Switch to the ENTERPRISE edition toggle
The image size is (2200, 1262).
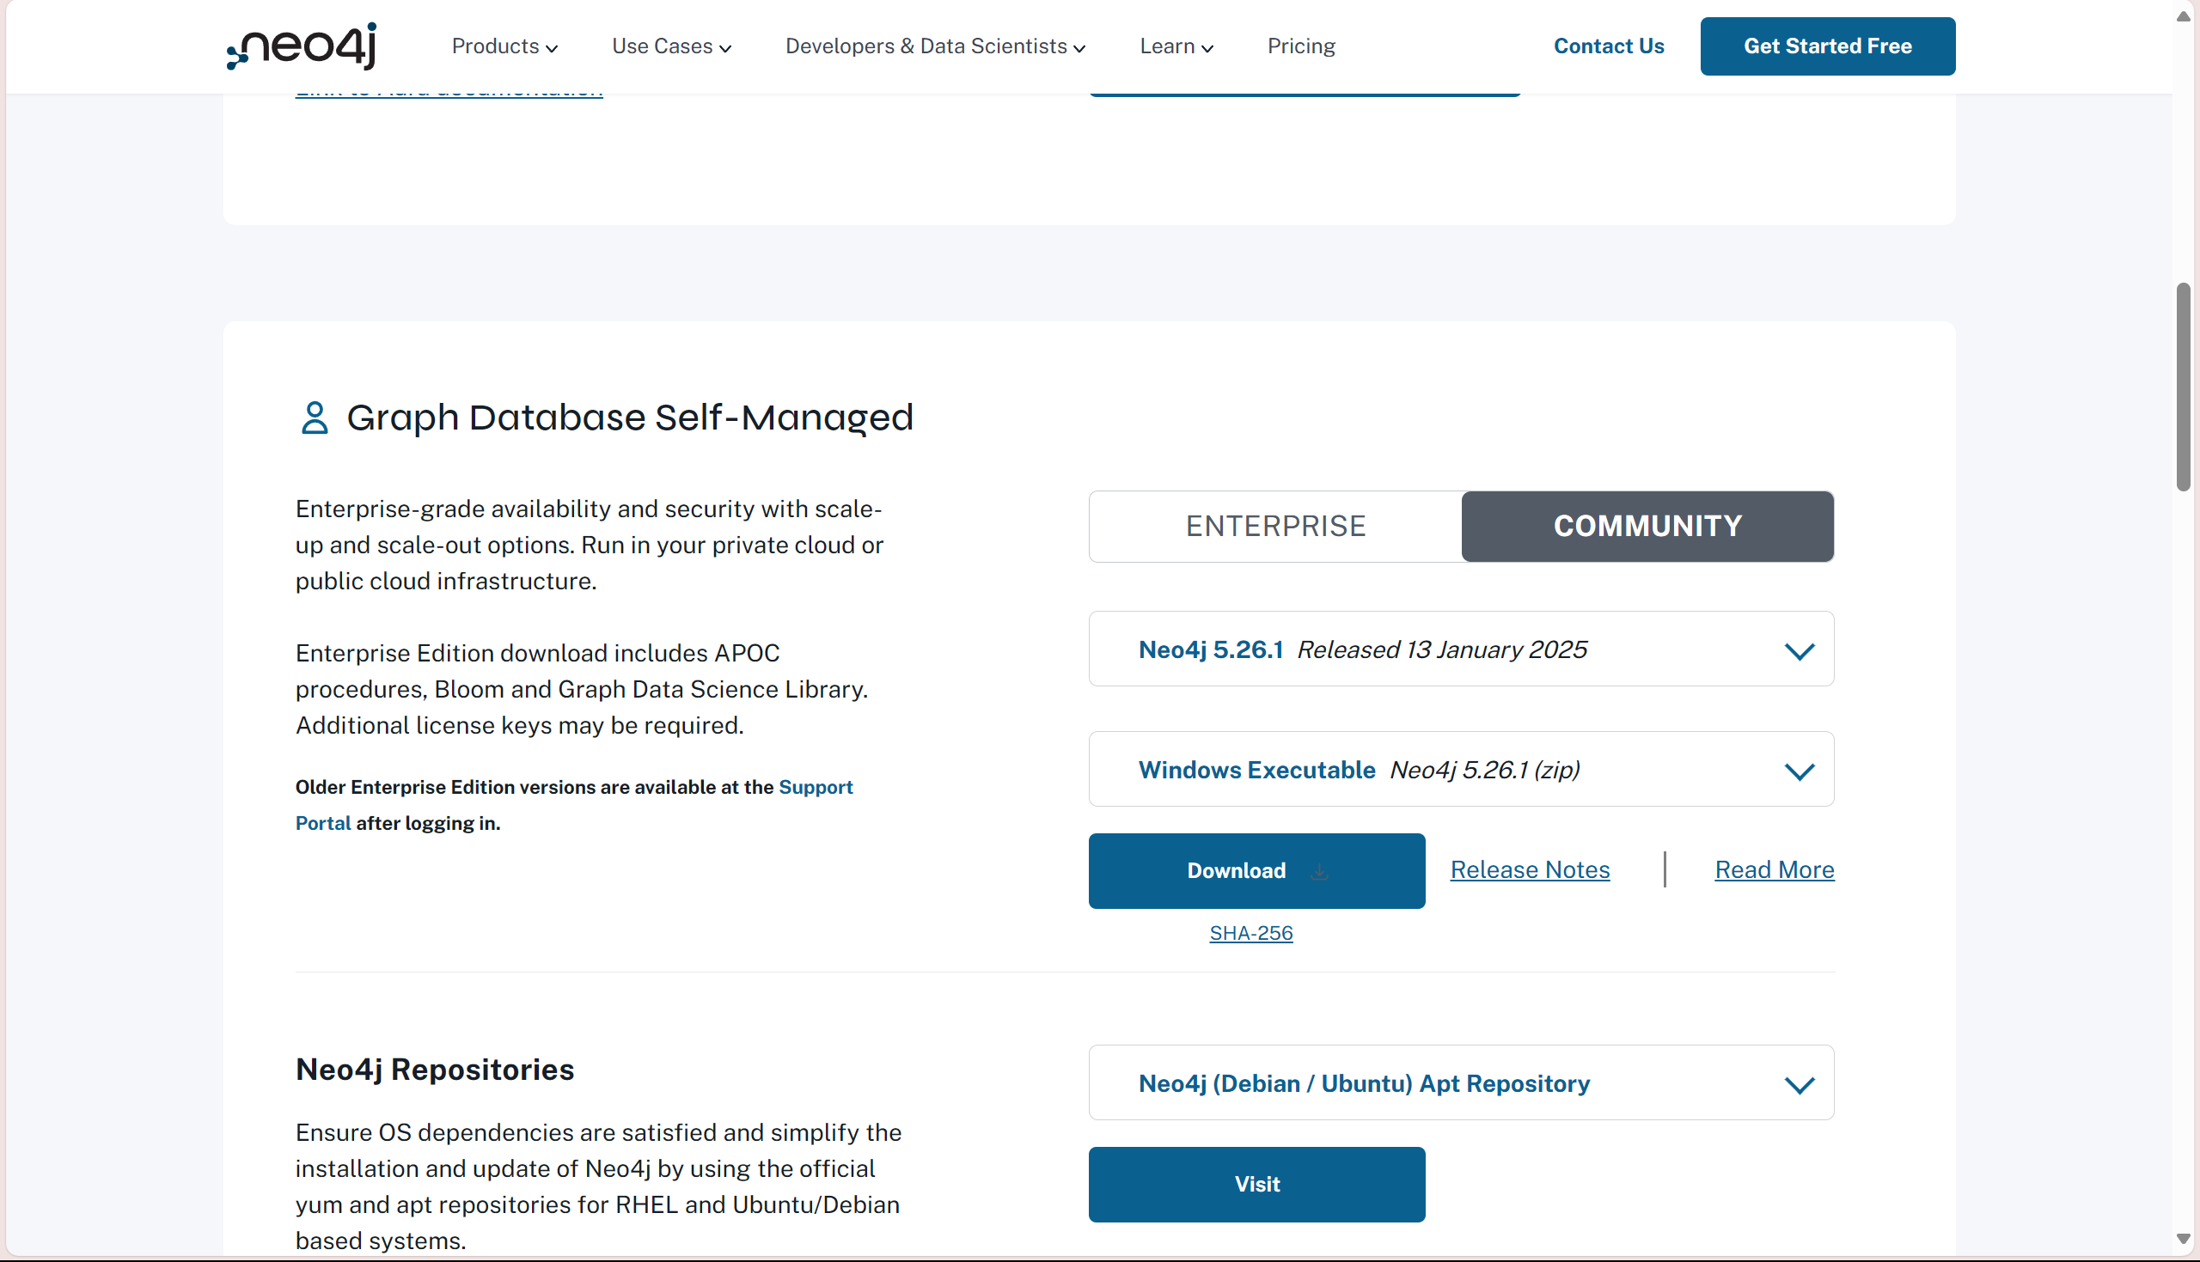(x=1275, y=526)
